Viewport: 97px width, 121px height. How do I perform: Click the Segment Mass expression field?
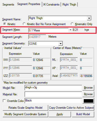pyautogui.click(x=48, y=30)
